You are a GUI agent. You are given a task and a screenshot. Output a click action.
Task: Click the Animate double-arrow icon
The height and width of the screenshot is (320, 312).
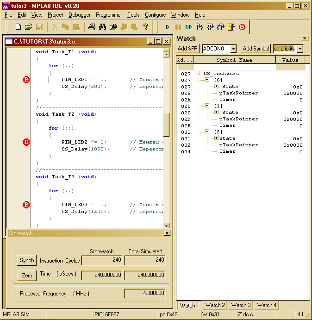189,27
